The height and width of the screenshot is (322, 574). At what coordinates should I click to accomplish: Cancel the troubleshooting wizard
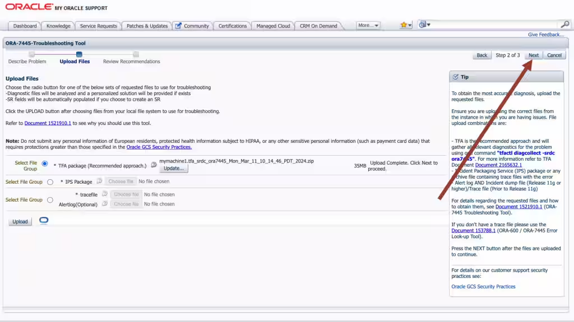[554, 55]
